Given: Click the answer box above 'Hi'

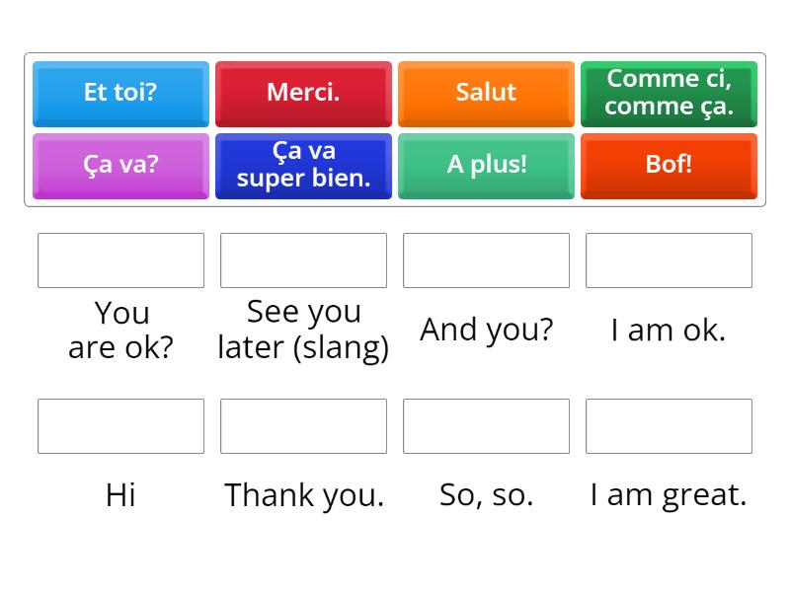Looking at the screenshot, I should 120,426.
